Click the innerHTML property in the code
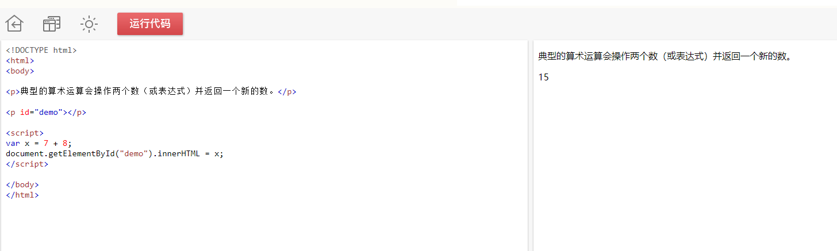The image size is (837, 251). [x=178, y=153]
